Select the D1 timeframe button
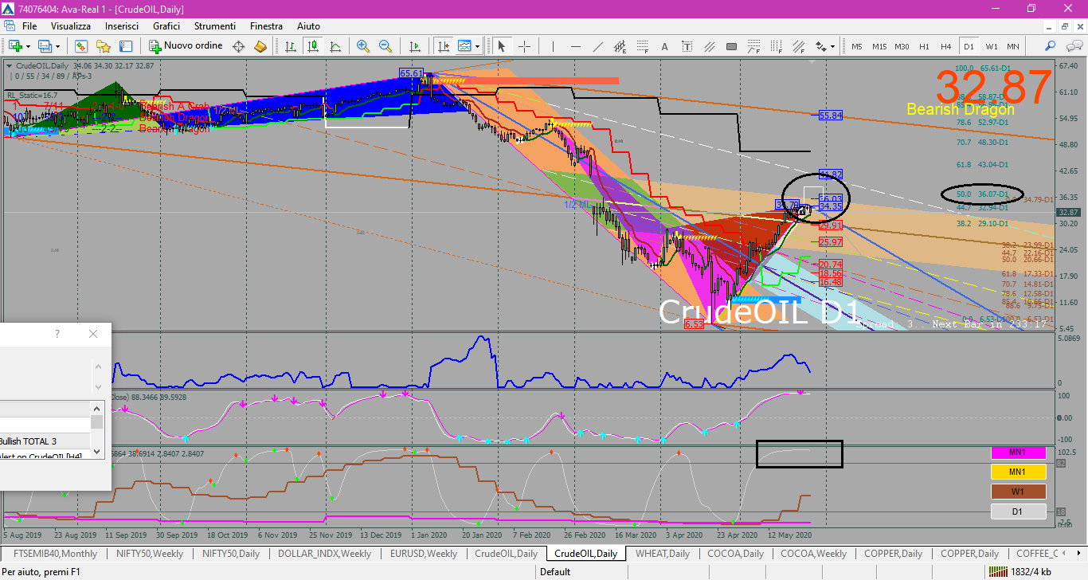 pos(969,46)
